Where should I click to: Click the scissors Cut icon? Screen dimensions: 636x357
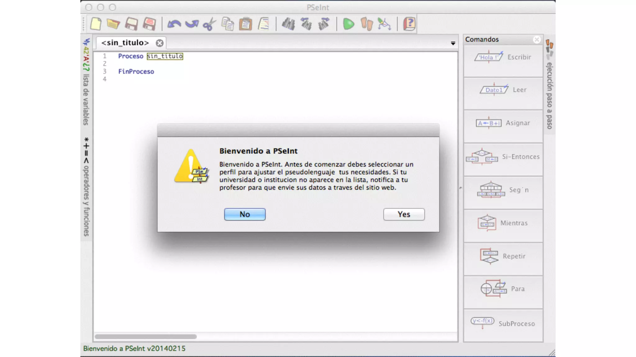coord(209,24)
